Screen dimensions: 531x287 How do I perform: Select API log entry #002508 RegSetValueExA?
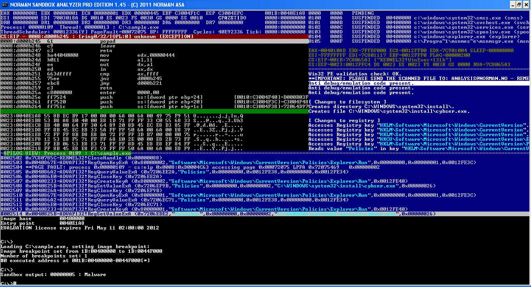(218, 186)
